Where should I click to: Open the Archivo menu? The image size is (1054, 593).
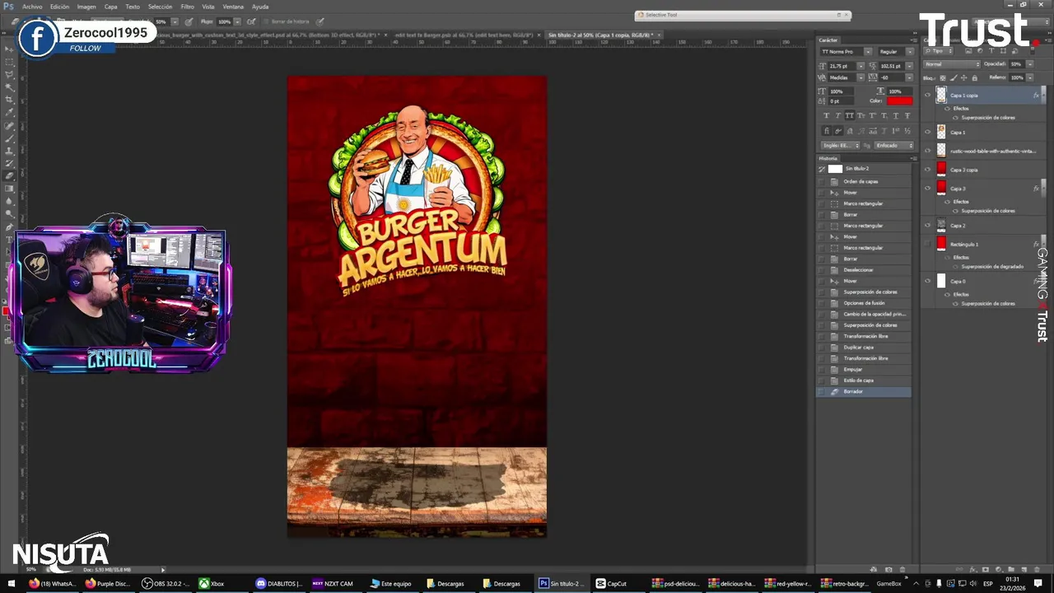(x=32, y=7)
